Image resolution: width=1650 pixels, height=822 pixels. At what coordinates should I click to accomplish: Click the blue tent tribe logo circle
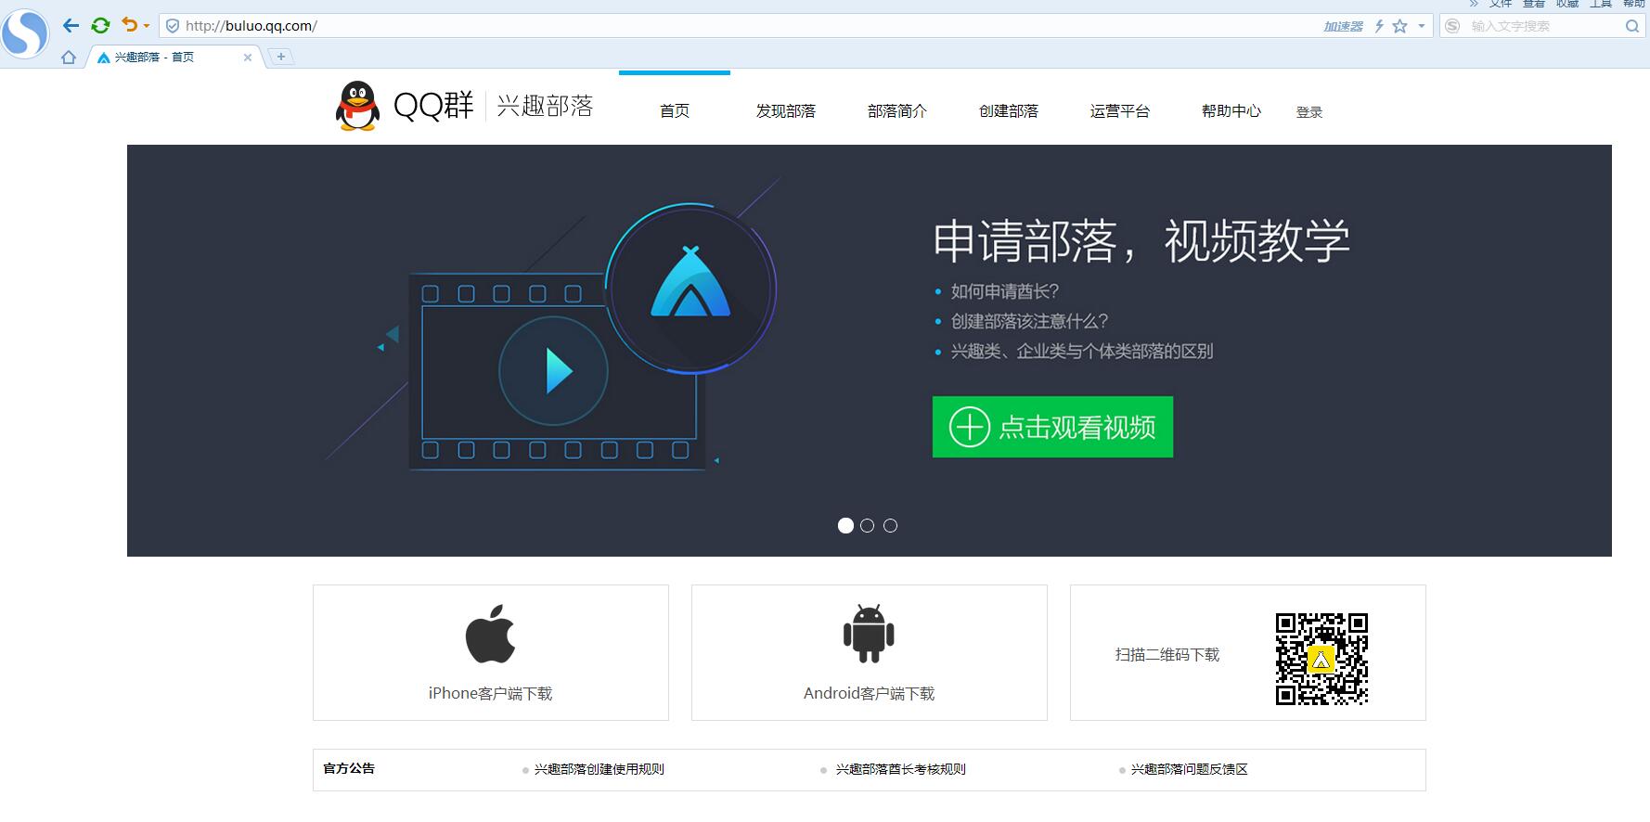[690, 289]
